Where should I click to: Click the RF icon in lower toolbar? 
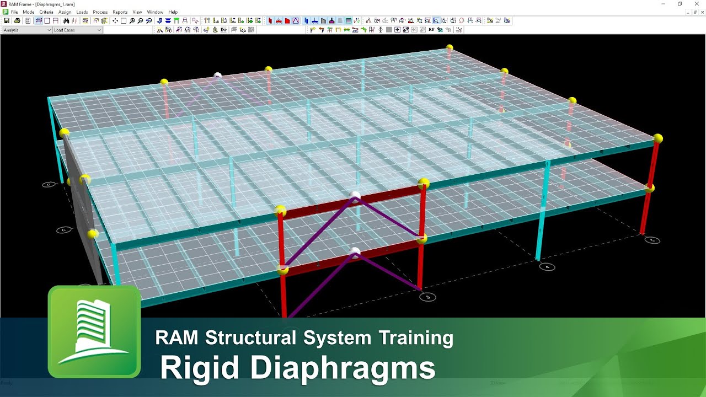pyautogui.click(x=431, y=30)
